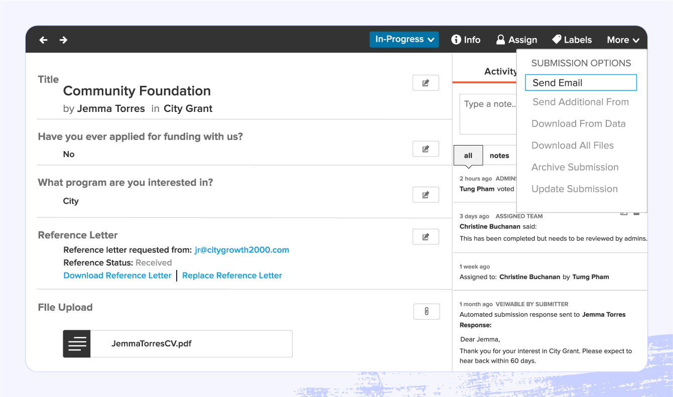The height and width of the screenshot is (397, 673).
Task: Manage Labels with the tag icon
Action: [572, 39]
